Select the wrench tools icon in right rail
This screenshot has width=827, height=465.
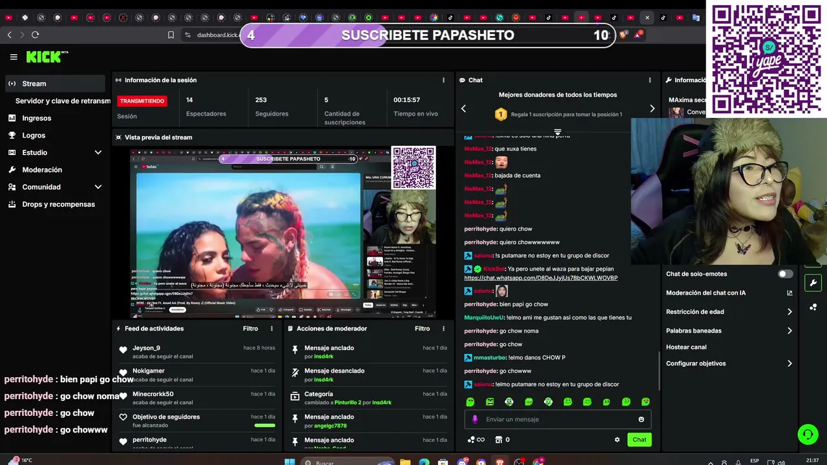[x=813, y=283]
